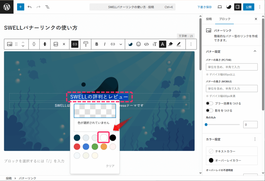Click the inline code icon
Image resolution: width=265 pixels, height=181 pixels.
pyautogui.click(x=146, y=44)
